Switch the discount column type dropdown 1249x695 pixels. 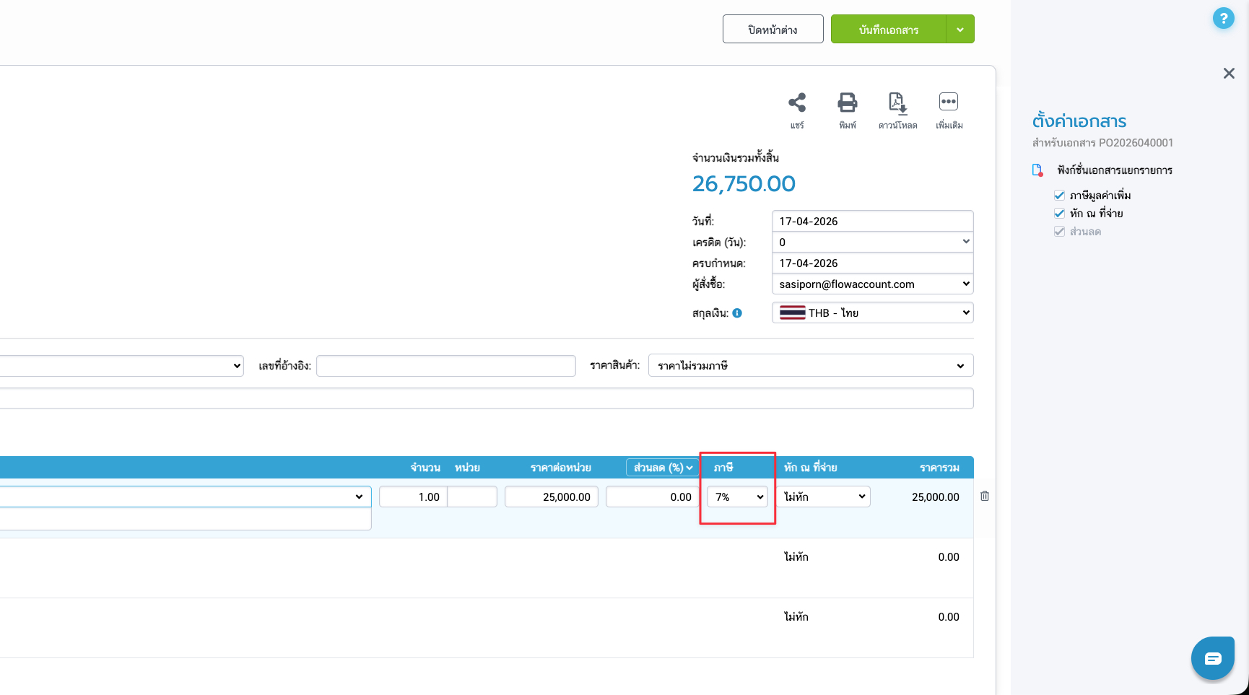pos(663,468)
